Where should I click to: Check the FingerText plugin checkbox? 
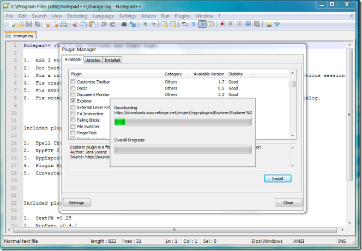tap(73, 133)
